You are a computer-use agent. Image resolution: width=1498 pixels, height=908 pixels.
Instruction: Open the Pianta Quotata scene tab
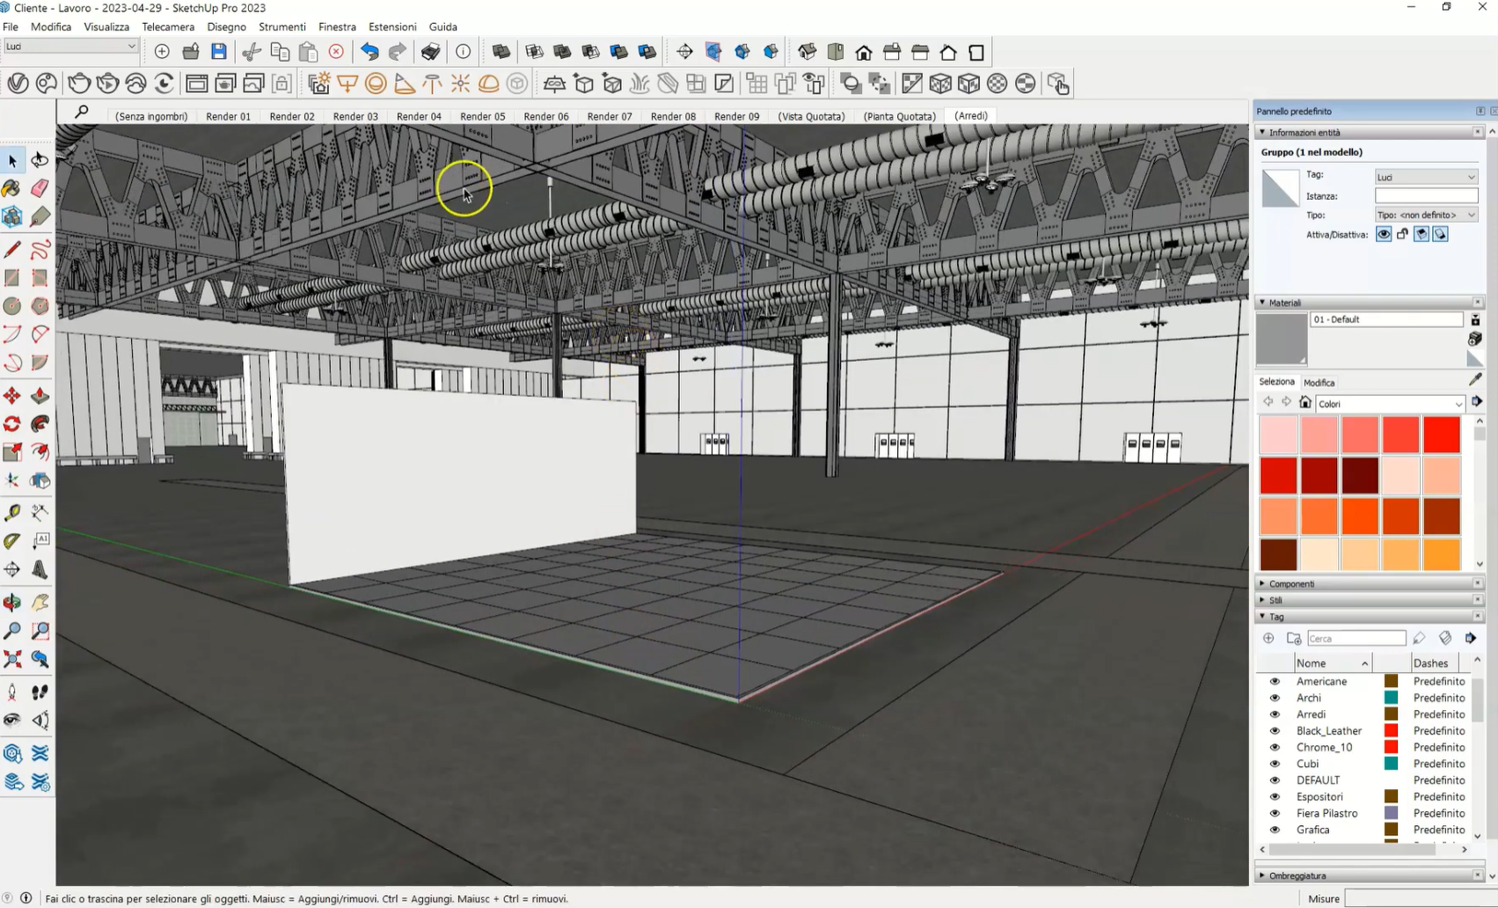[x=899, y=116]
